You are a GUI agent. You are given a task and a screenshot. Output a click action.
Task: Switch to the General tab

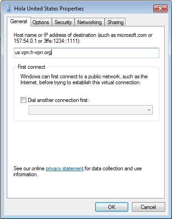pos(19,21)
